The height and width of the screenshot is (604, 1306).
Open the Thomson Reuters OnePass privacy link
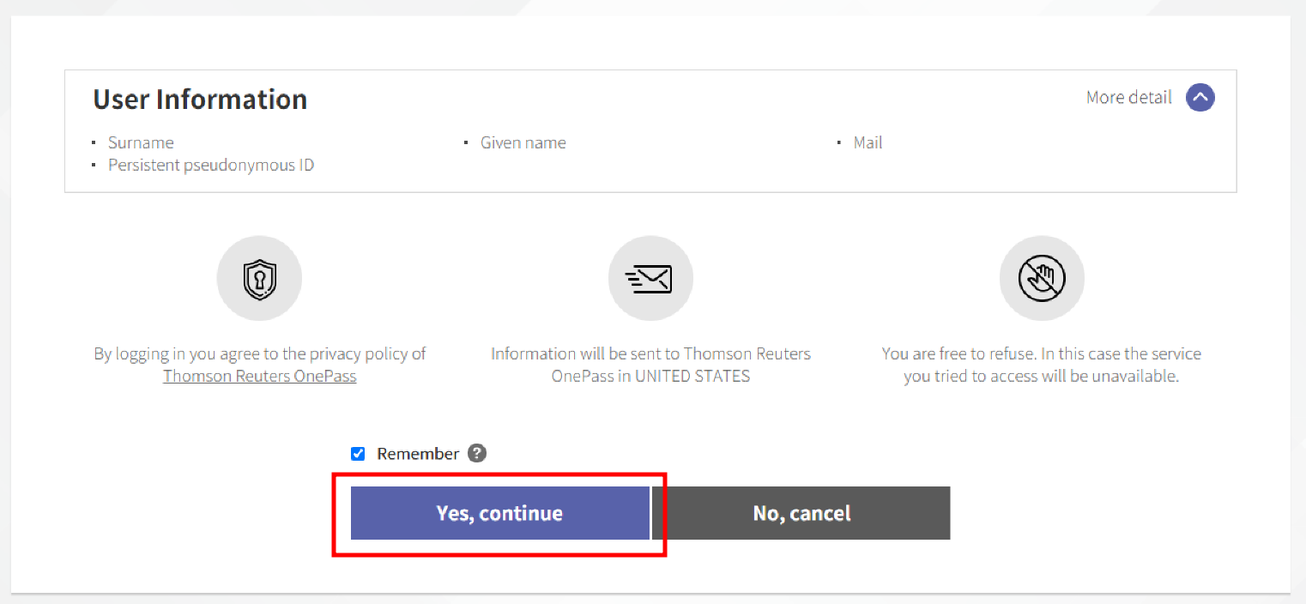259,377
